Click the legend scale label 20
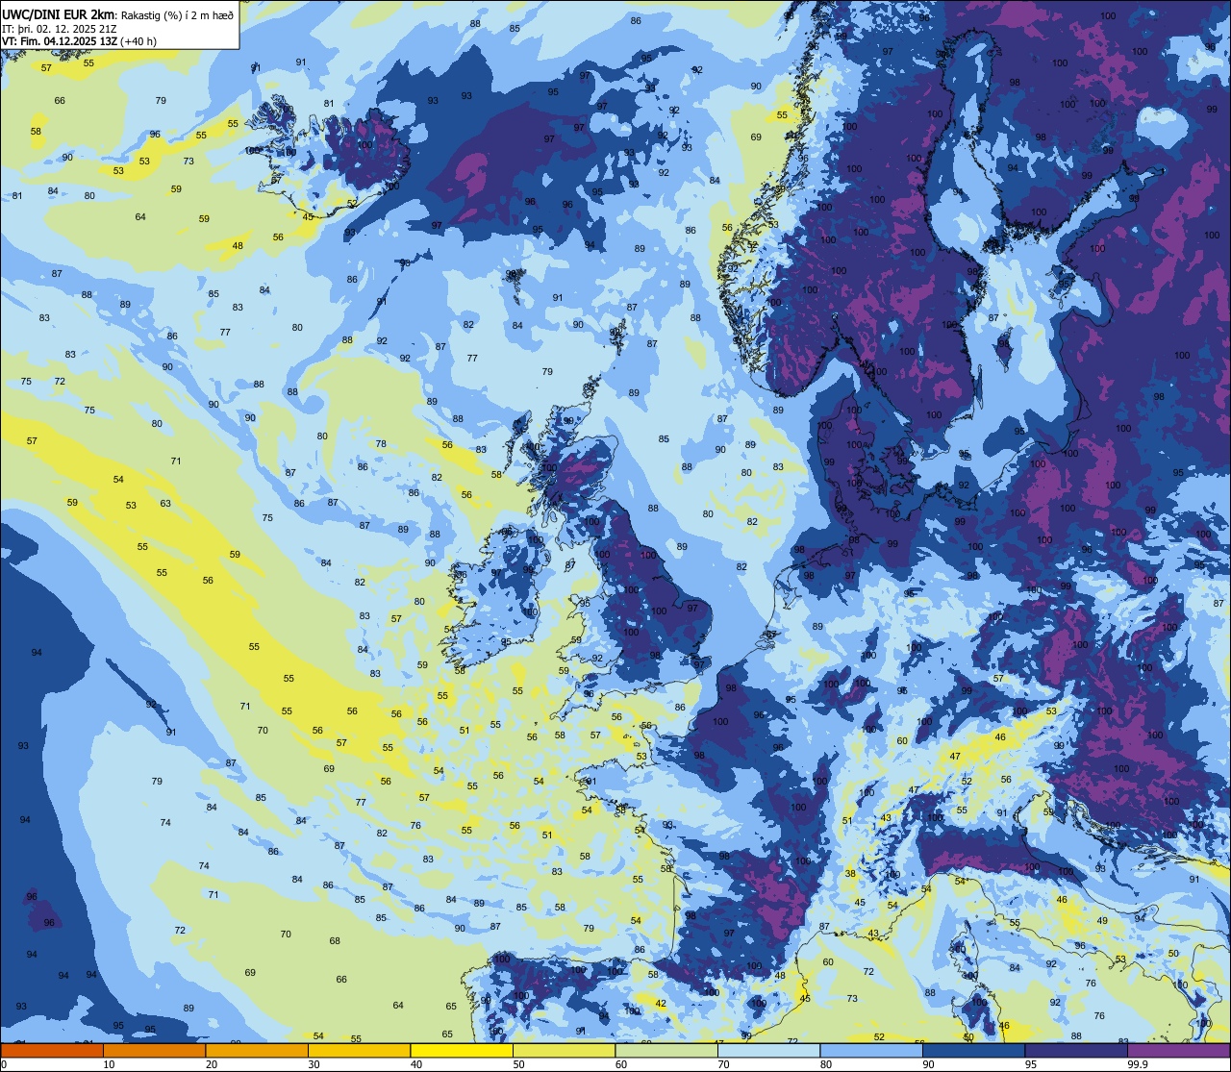 (212, 1064)
